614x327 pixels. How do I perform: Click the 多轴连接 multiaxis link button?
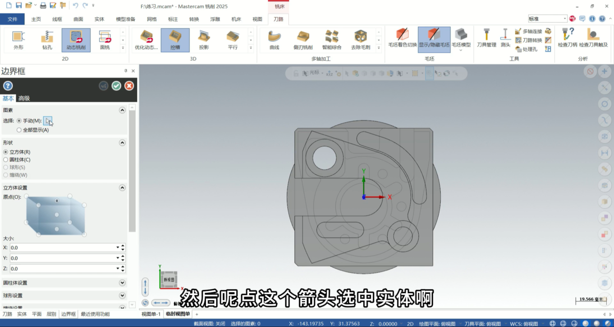click(529, 31)
